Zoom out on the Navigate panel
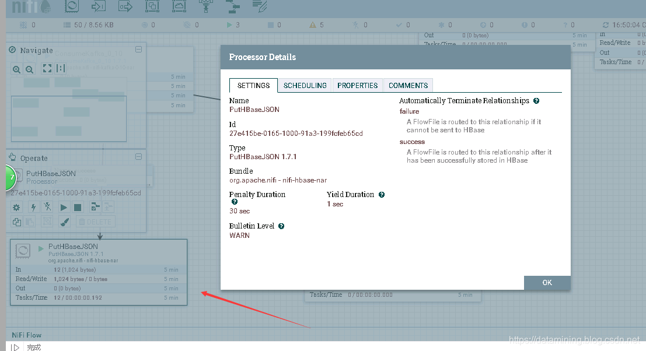 pyautogui.click(x=30, y=69)
